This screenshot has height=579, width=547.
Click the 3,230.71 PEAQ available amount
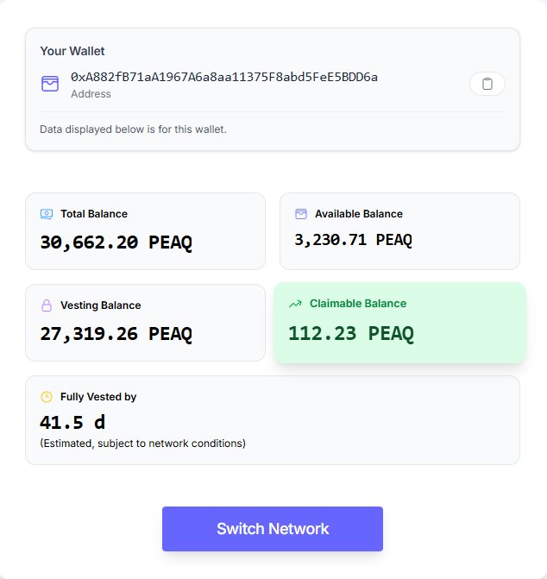pyautogui.click(x=353, y=239)
